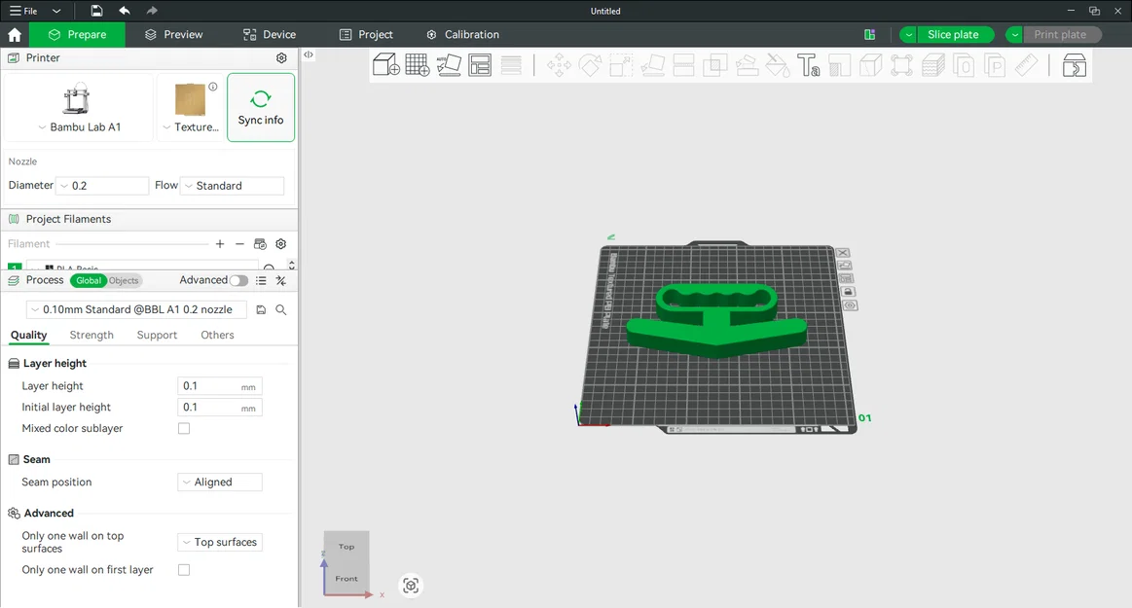Click the Layer height input field

219,386
